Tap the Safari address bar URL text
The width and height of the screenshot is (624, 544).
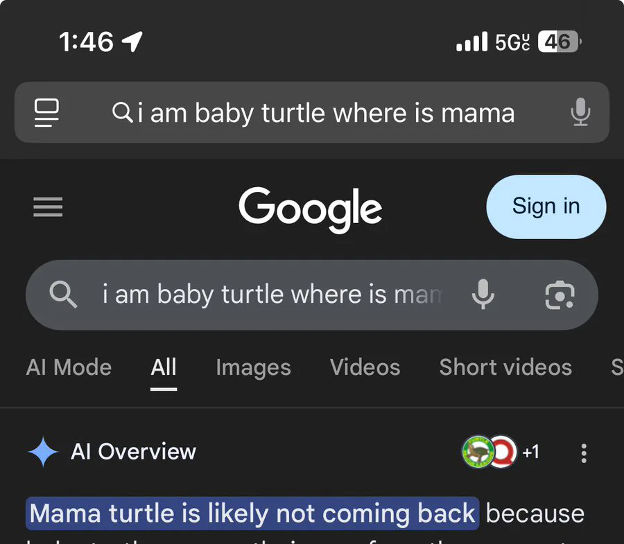(326, 112)
